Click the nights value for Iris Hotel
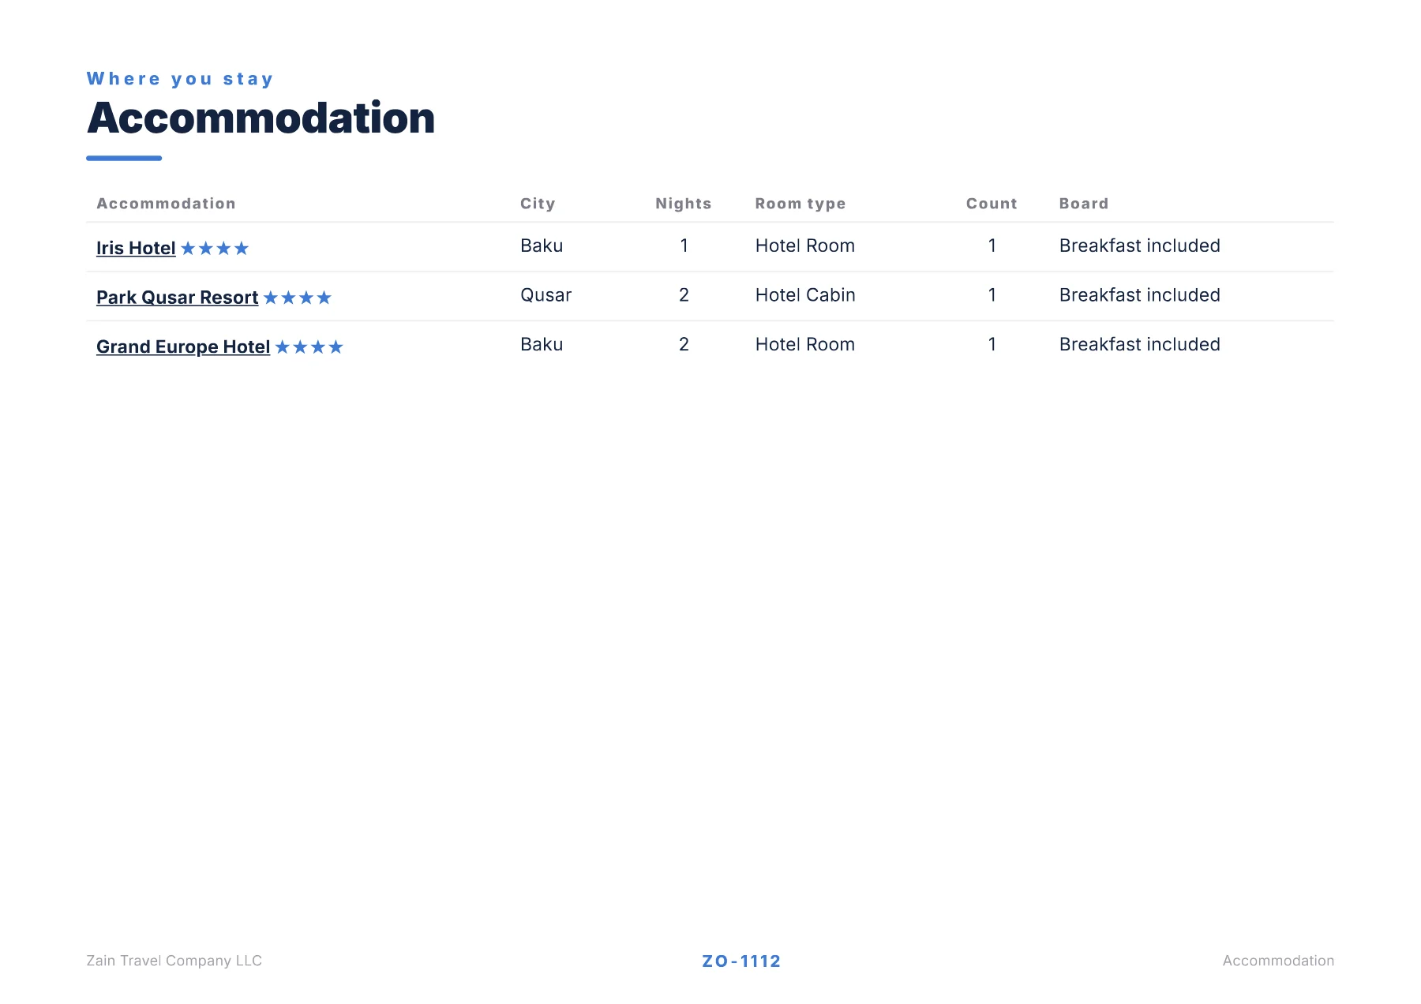Screen dimensions: 1421x1004 click(684, 245)
